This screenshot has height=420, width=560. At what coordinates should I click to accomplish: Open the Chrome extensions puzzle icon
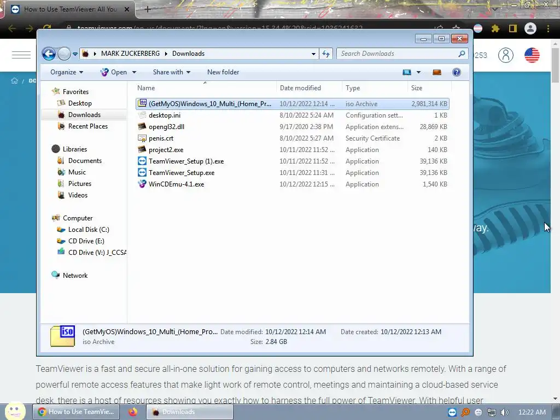[495, 28]
